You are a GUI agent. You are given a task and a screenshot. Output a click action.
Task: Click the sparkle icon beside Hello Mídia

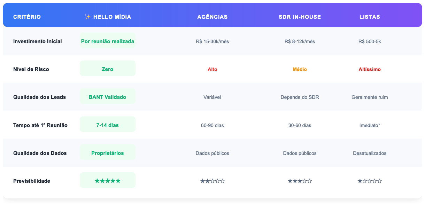(x=87, y=17)
